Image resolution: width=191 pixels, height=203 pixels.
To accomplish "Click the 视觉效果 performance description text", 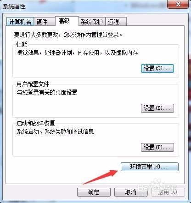I will [x=77, y=53].
